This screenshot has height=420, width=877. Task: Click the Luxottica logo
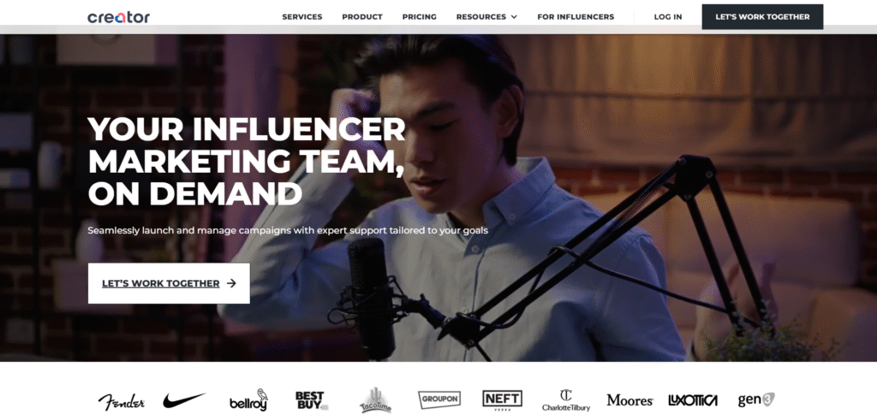coord(693,400)
